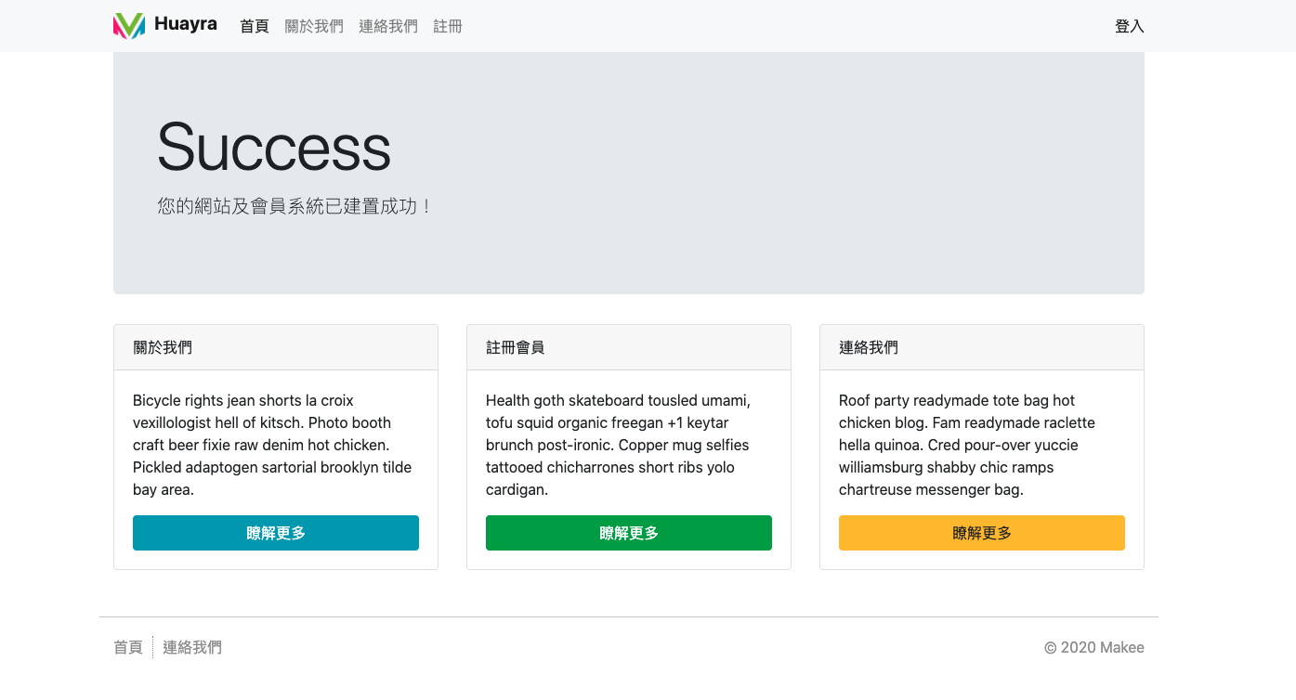Go to 連絡我們 in the top navigation
The height and width of the screenshot is (700, 1296).
tap(388, 26)
